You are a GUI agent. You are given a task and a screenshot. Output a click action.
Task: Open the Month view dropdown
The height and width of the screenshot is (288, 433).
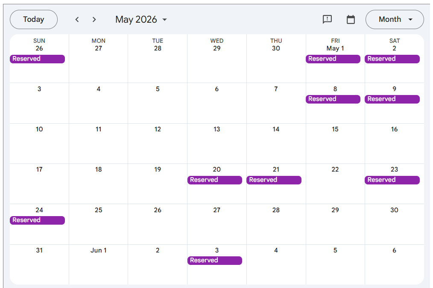(x=395, y=20)
